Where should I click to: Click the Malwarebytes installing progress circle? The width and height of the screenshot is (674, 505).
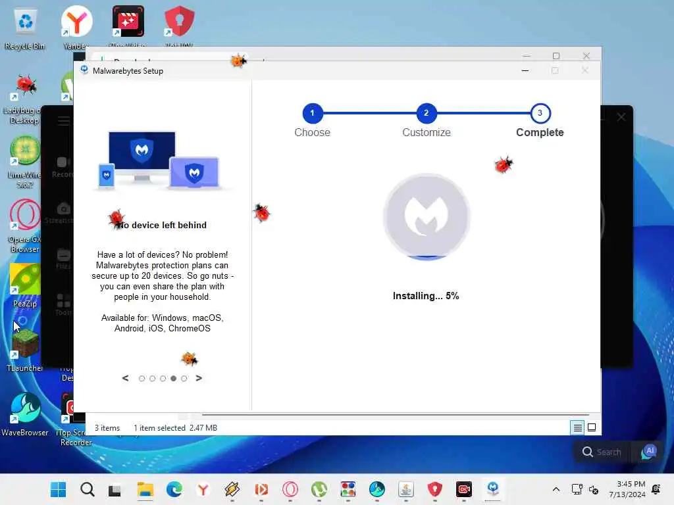tap(427, 216)
